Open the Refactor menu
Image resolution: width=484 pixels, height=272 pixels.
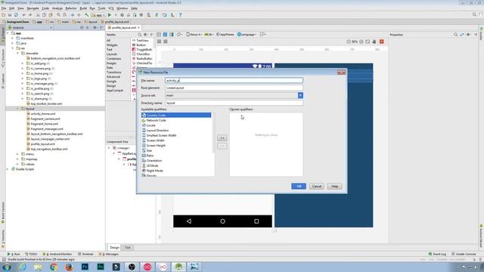pos(70,8)
